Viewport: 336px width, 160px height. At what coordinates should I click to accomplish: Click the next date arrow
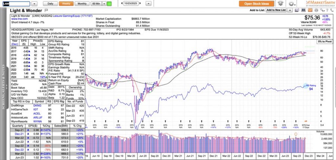coord(140,3)
